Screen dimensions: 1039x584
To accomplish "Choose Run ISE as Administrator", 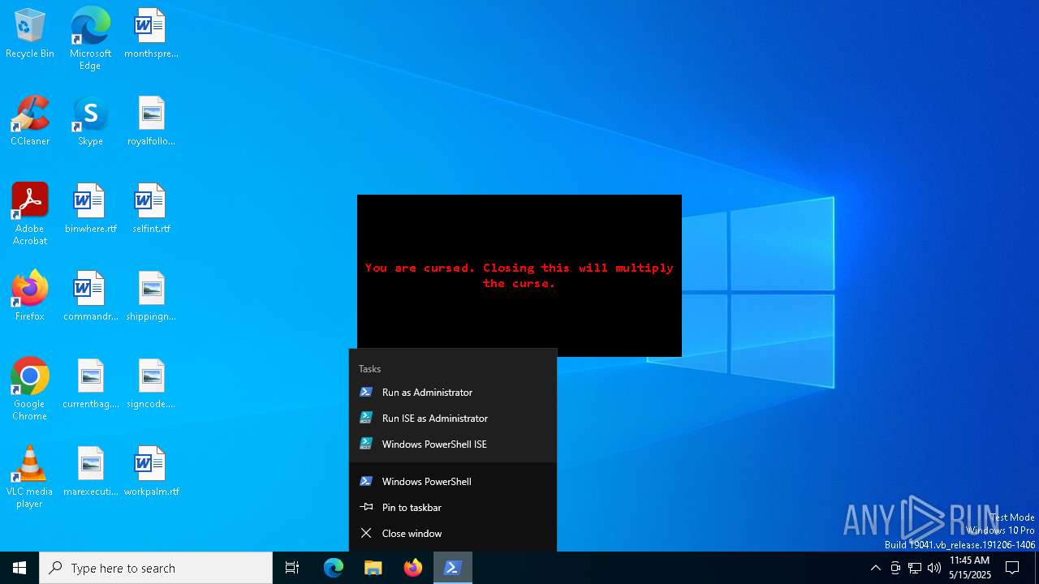I will coord(453,418).
